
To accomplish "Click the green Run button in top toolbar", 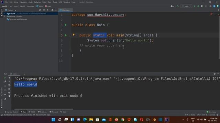I will tap(195, 6).
